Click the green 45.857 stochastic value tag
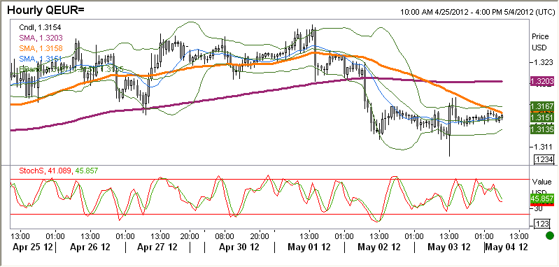The width and height of the screenshot is (559, 267). [x=542, y=199]
